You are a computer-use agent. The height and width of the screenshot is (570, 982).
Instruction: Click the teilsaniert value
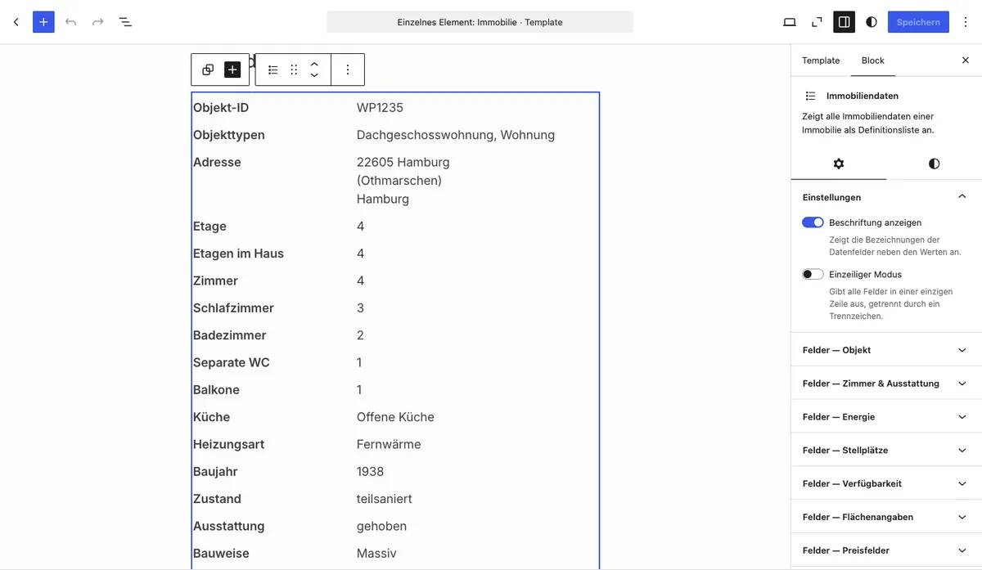[385, 499]
